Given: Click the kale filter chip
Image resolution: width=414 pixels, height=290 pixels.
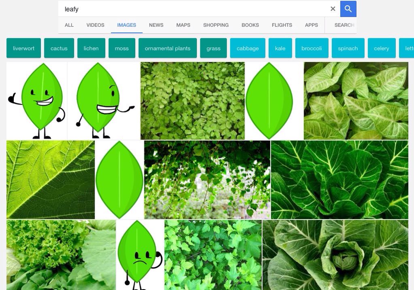Looking at the screenshot, I should point(280,48).
